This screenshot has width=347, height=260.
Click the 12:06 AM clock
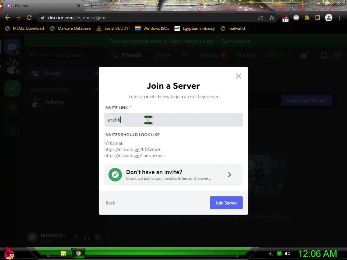318,254
